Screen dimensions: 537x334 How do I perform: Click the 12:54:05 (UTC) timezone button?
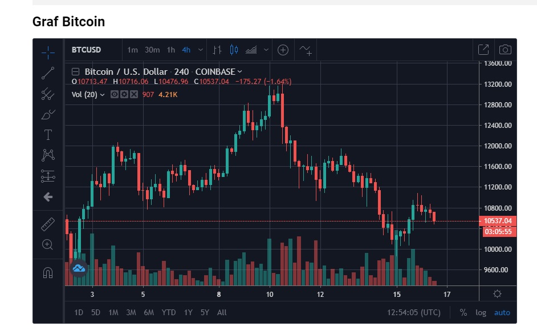pos(414,312)
